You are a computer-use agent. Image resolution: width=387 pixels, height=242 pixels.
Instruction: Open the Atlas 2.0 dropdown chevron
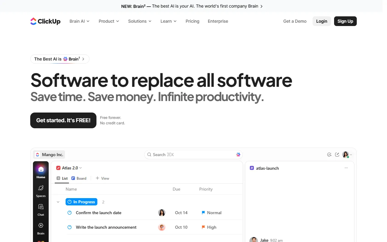point(80,168)
